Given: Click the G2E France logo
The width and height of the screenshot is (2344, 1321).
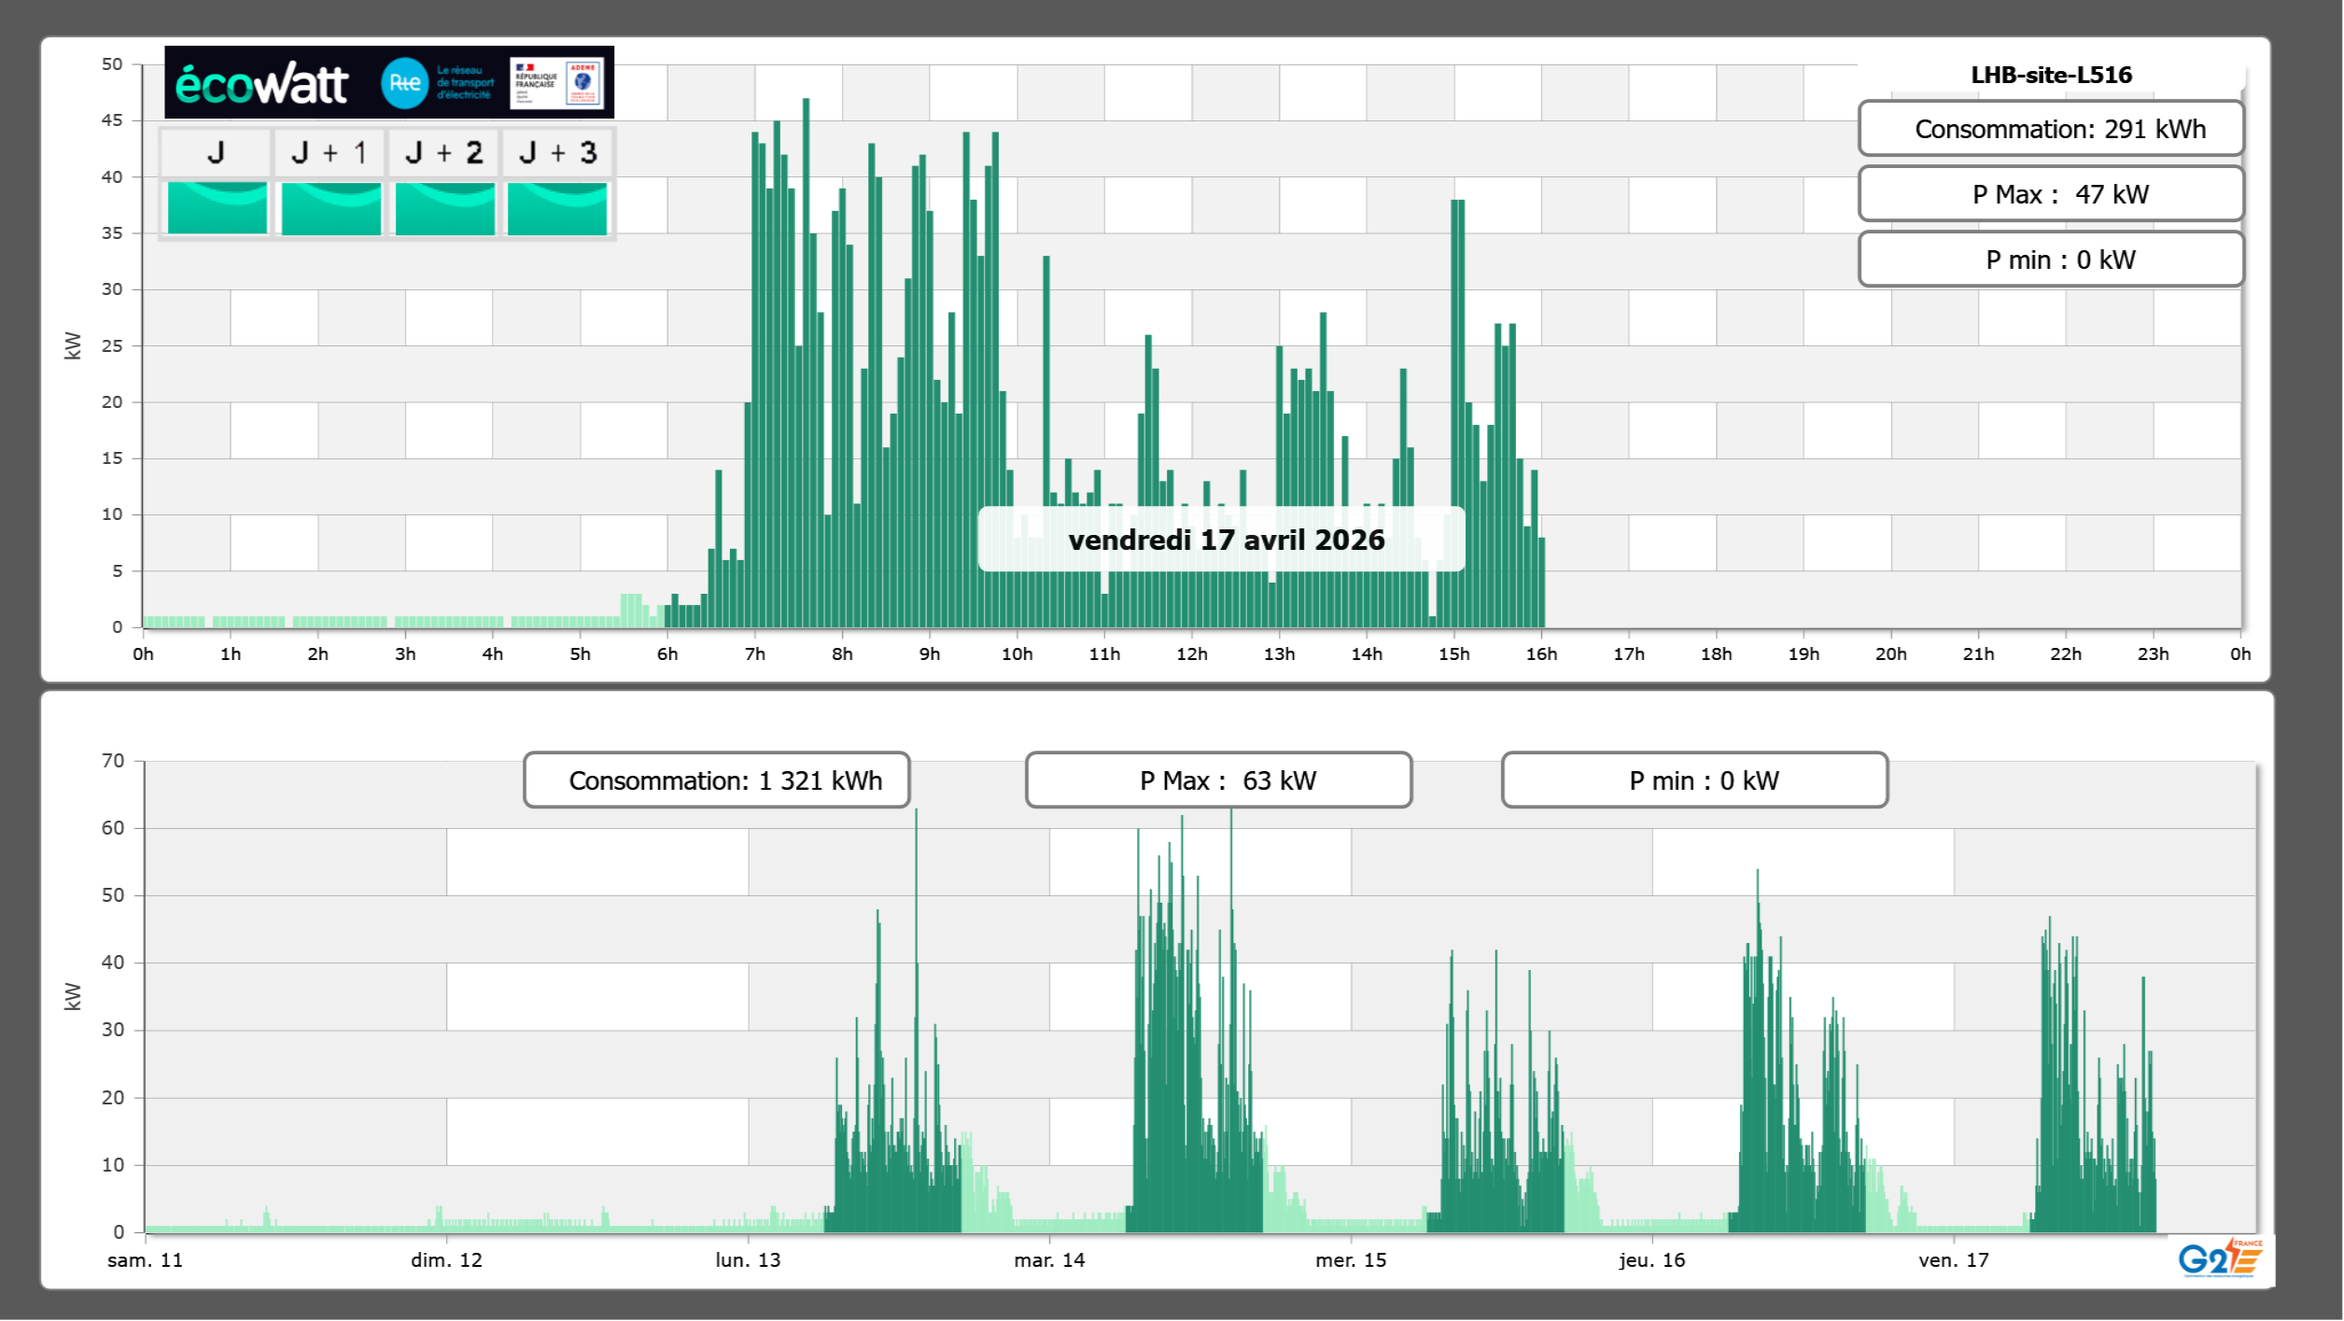Looking at the screenshot, I should tap(2220, 1258).
